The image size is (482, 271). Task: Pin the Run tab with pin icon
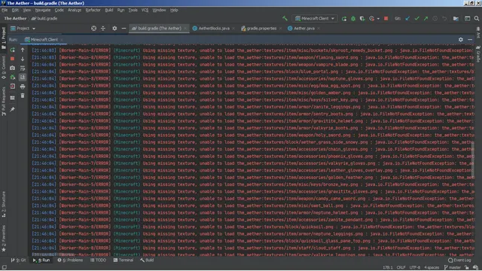[12, 109]
